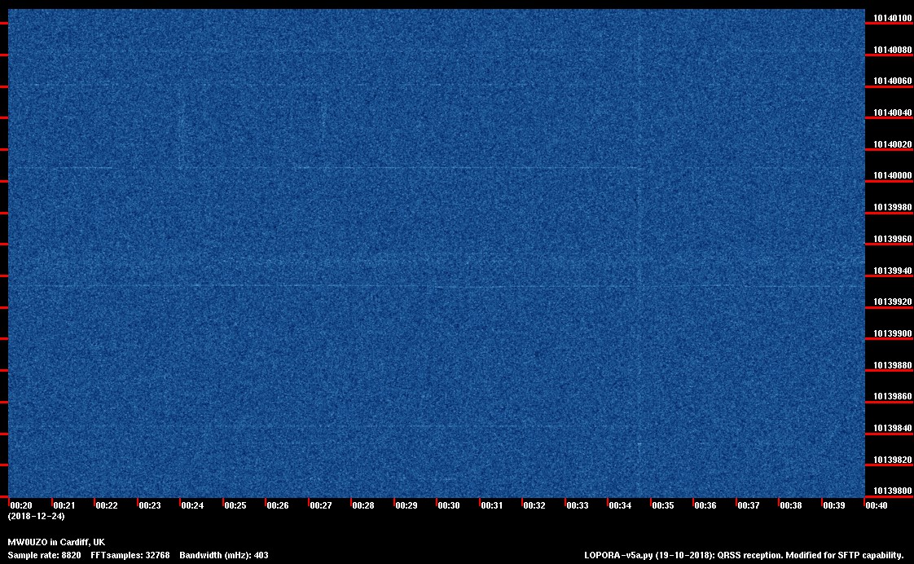Click the MW0UZO in Cardiff, UK text
Screen dimensions: 914x564
56,542
